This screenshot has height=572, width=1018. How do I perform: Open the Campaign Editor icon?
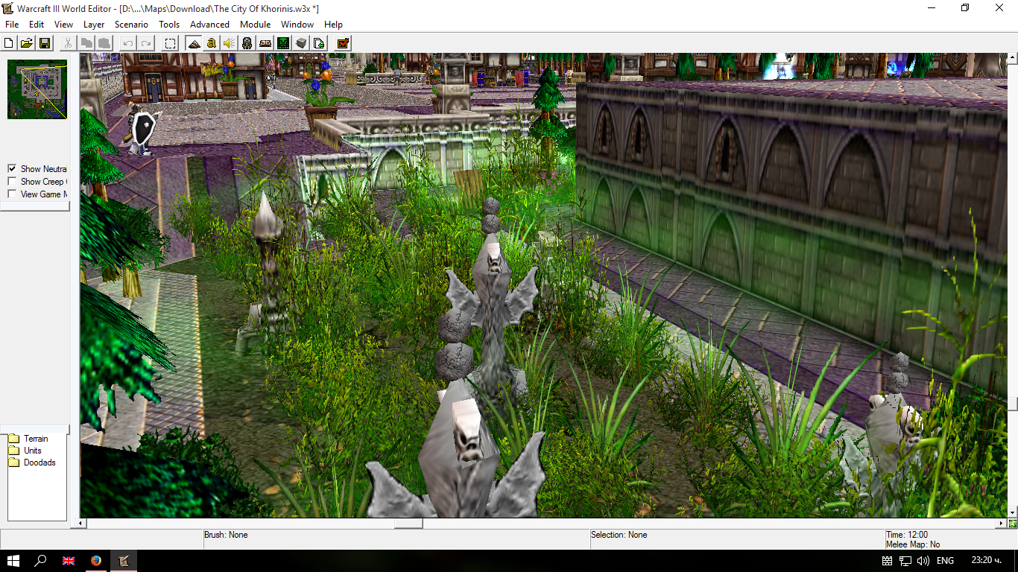pos(265,43)
